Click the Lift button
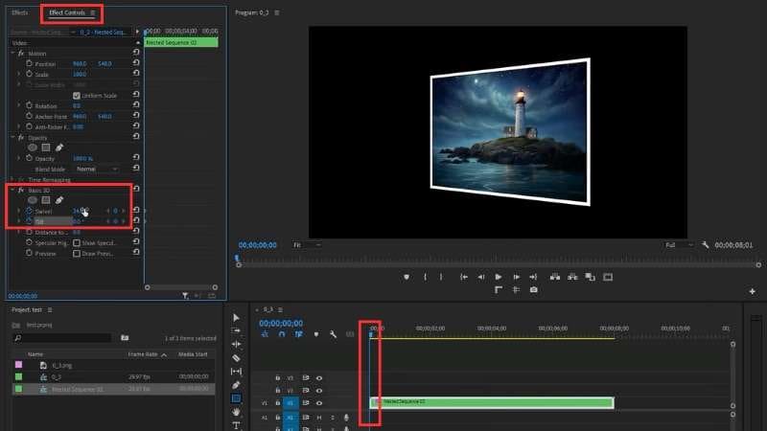Screen dimensions: 767x431 [555, 277]
